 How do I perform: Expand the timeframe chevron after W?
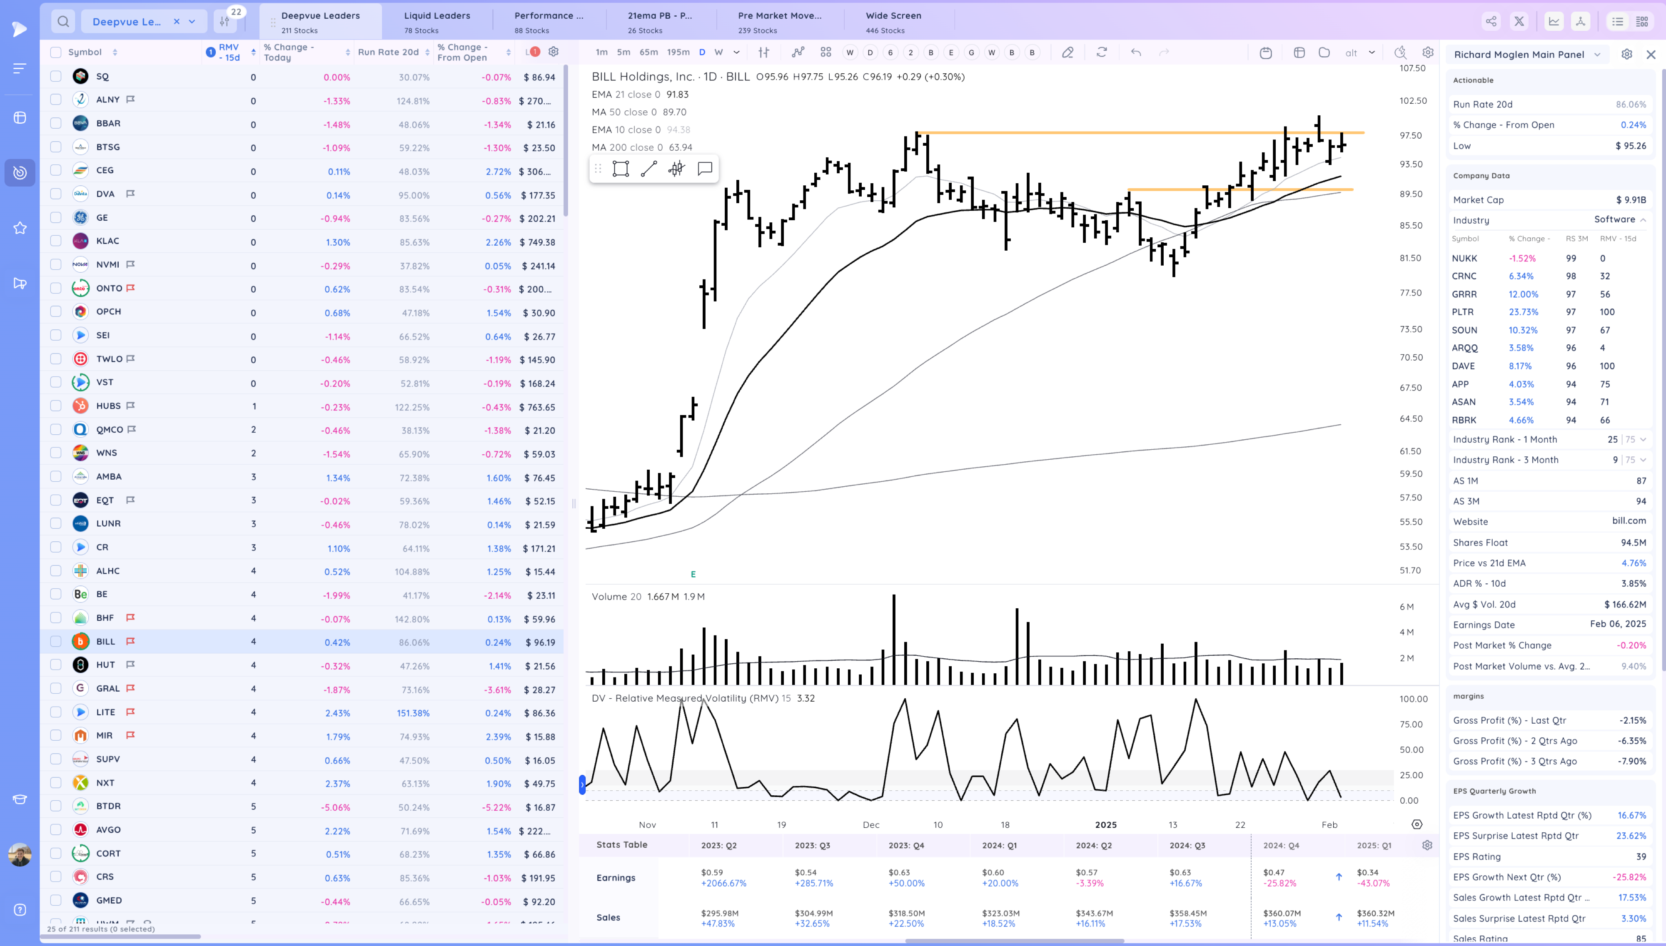[736, 52]
